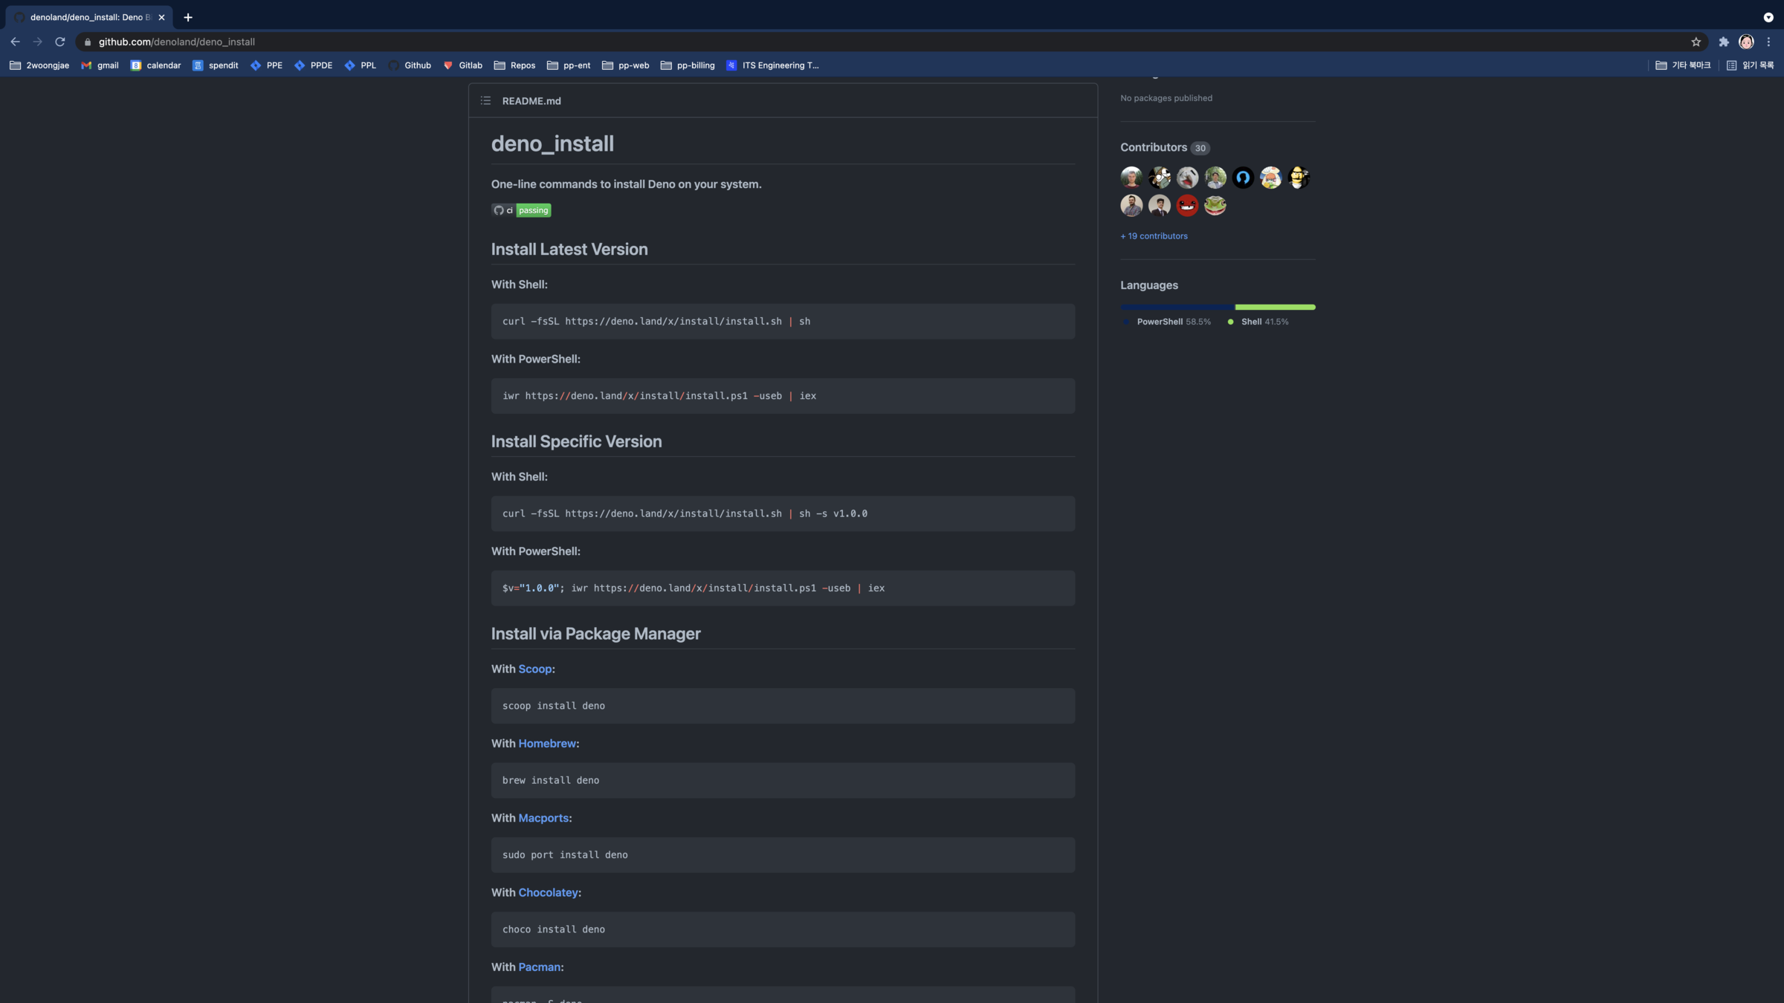The width and height of the screenshot is (1784, 1003).
Task: Bookmark this page with the star icon
Action: [1696, 42]
